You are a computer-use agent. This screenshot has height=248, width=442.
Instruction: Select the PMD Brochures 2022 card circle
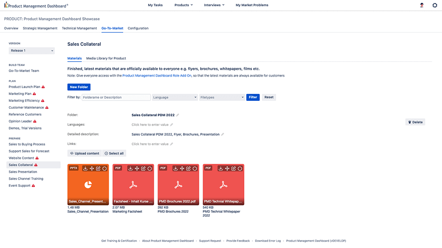point(195,169)
